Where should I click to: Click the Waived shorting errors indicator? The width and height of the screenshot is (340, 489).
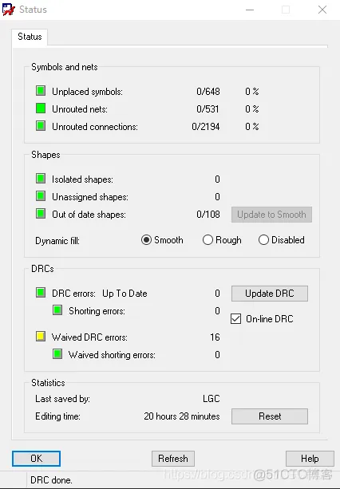click(x=57, y=354)
